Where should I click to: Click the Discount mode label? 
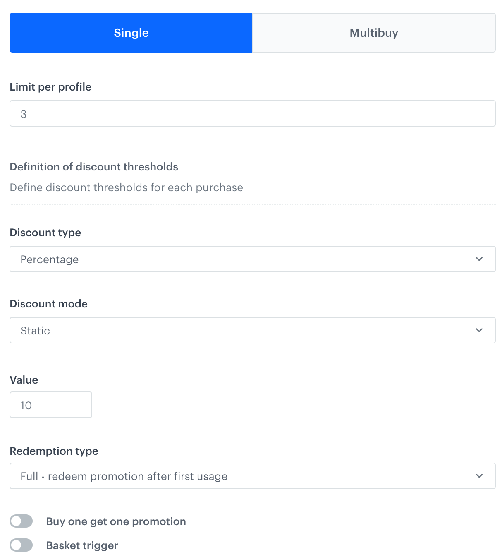click(x=49, y=304)
